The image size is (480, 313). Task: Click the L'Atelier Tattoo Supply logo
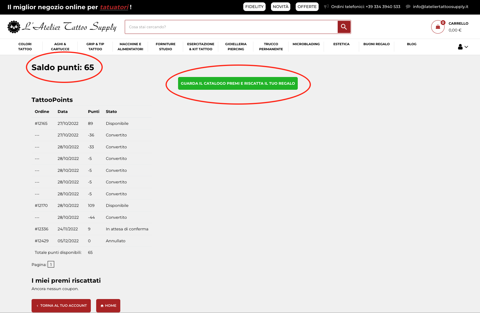click(x=62, y=27)
